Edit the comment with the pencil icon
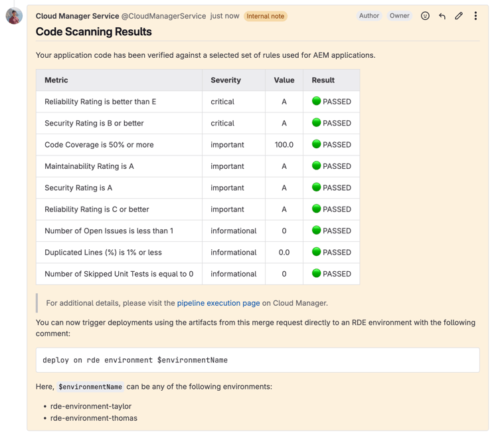The height and width of the screenshot is (438, 498). (459, 16)
